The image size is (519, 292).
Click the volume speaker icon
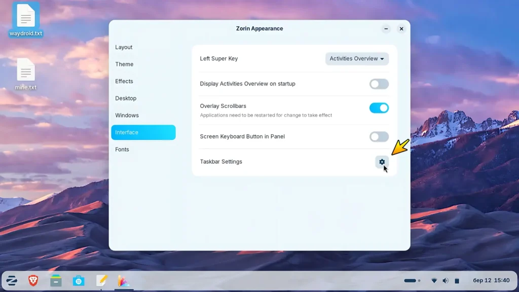coord(446,281)
